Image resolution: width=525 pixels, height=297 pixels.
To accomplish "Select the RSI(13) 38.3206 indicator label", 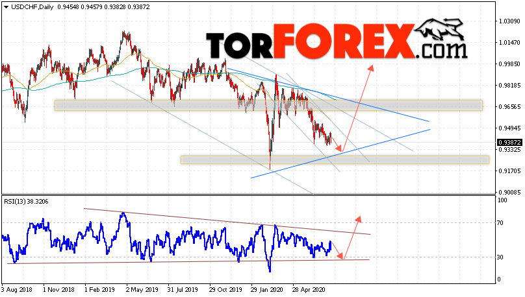I will point(26,202).
